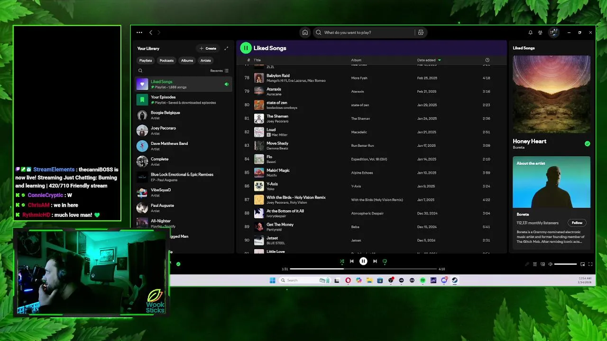Open Boogie Belgique artist in library
Screen dimensions: 607x341
click(x=184, y=115)
